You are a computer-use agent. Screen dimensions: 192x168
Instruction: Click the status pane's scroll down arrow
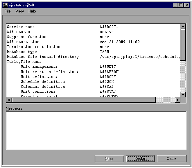click(183, 94)
